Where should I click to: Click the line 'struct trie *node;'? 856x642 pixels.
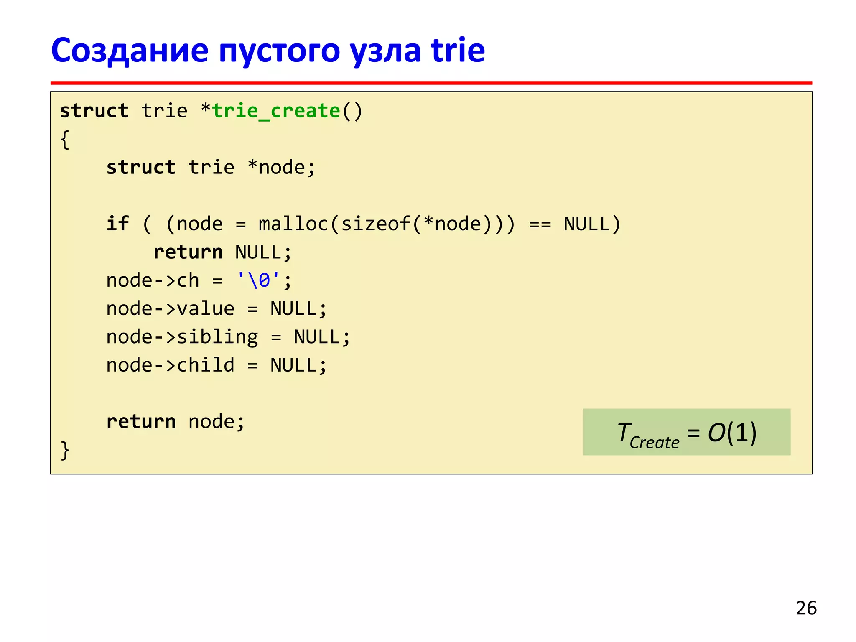point(211,168)
